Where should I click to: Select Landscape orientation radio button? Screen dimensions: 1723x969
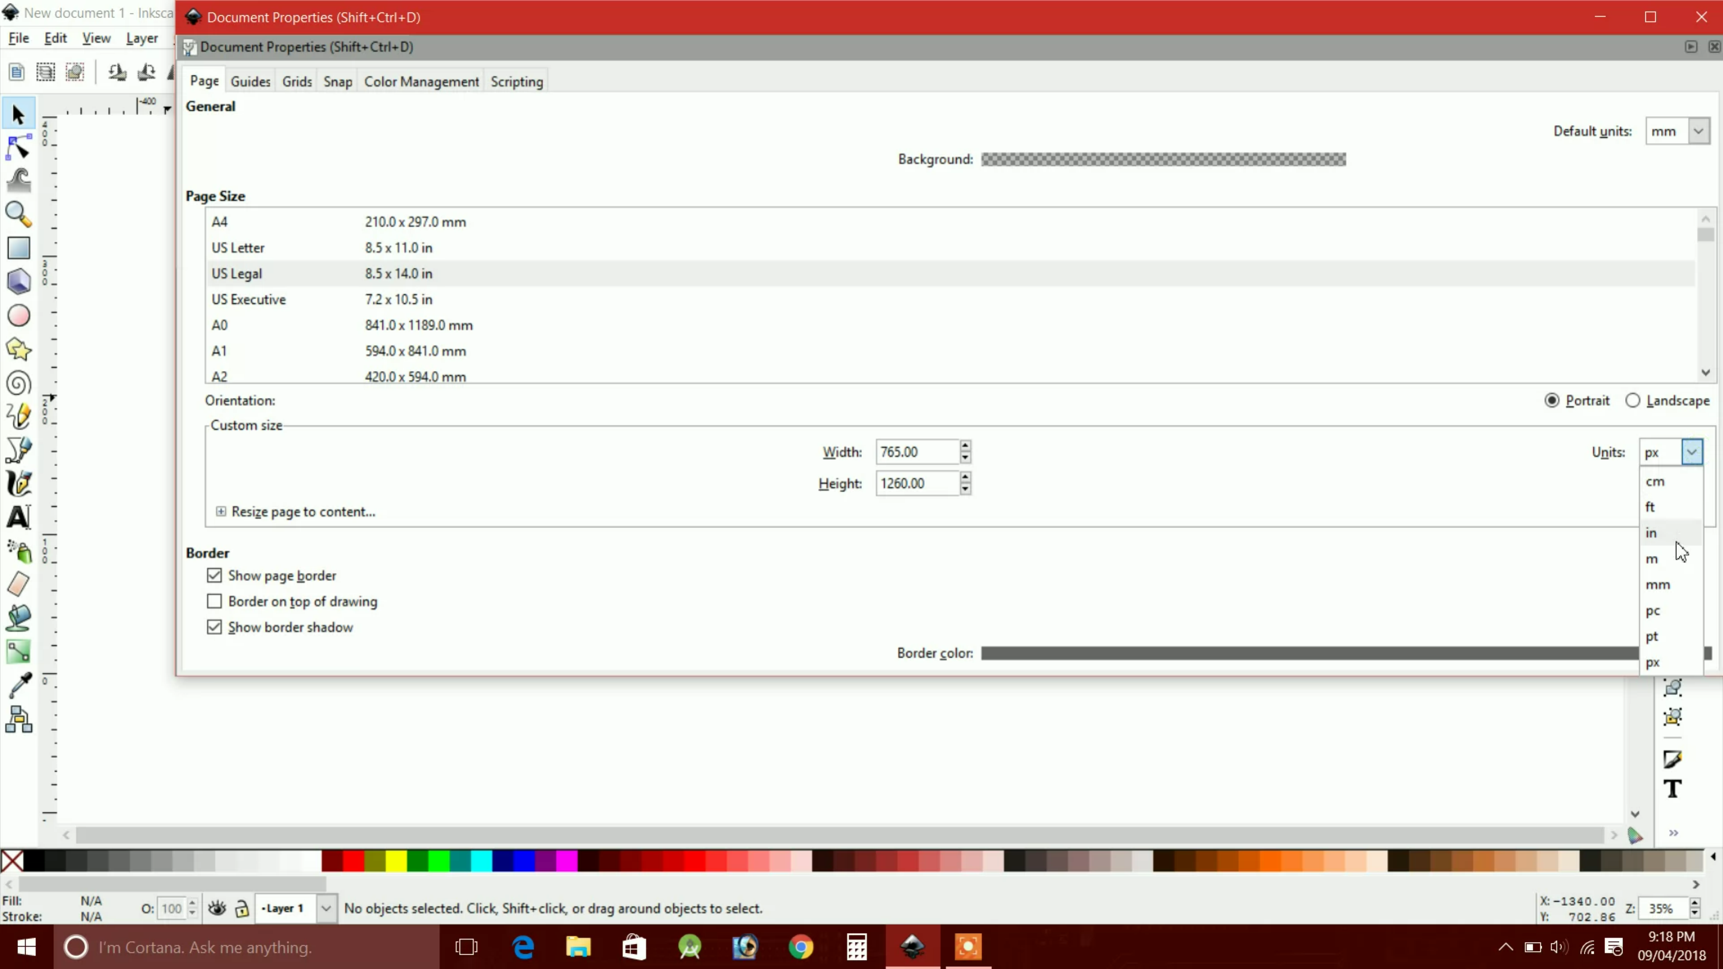point(1633,401)
